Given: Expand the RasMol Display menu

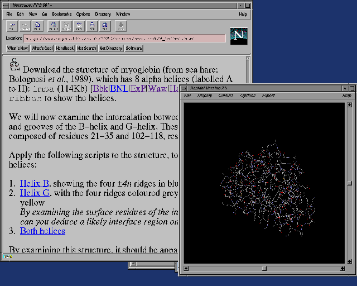Looking at the screenshot, I should pyautogui.click(x=205, y=96).
